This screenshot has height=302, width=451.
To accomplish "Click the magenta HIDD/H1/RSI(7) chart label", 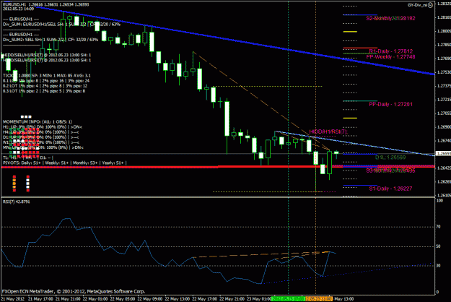I will [x=328, y=131].
